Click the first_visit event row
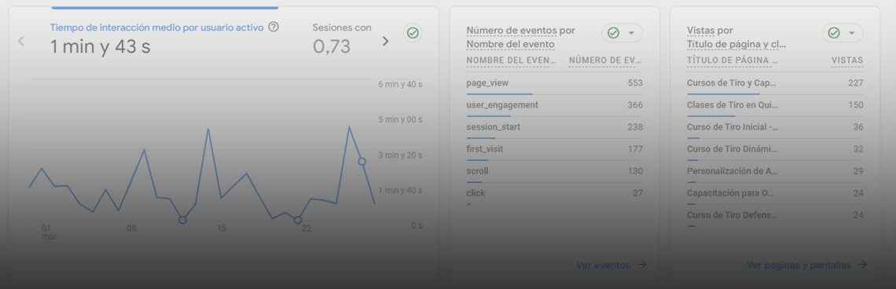The height and width of the screenshot is (289, 896). point(554,150)
